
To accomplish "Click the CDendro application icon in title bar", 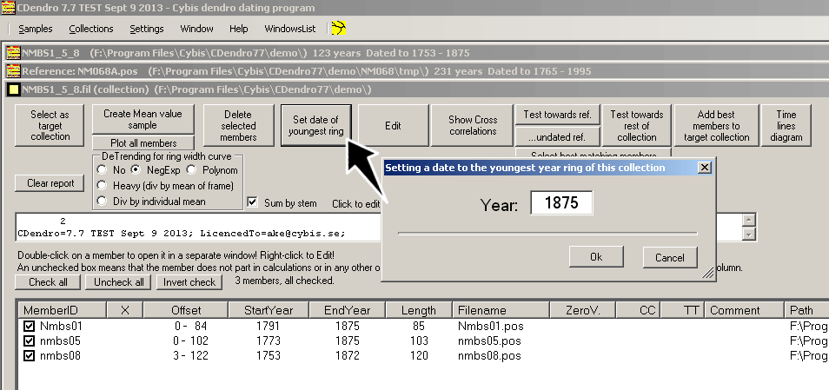I will (8, 8).
